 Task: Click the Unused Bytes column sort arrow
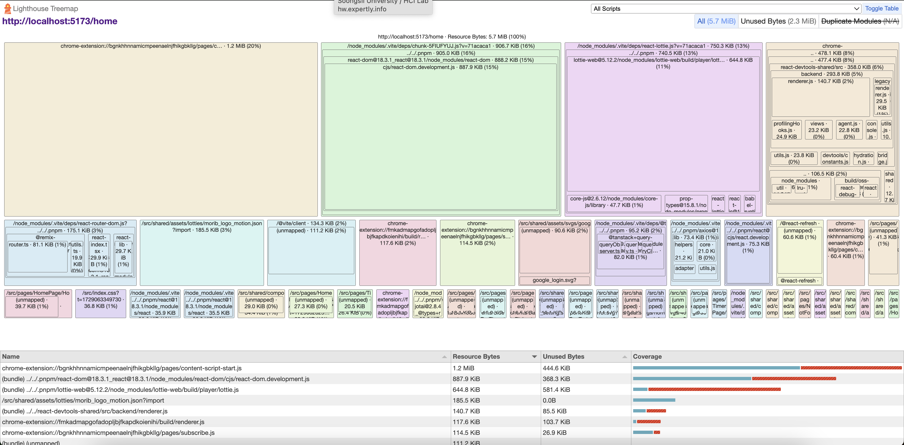[x=624, y=357]
